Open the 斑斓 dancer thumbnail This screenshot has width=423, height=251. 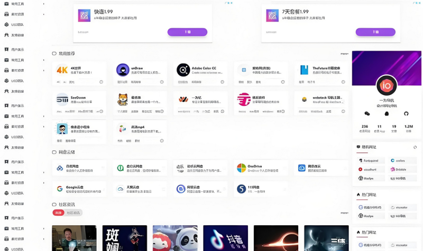pyautogui.click(x=125, y=238)
